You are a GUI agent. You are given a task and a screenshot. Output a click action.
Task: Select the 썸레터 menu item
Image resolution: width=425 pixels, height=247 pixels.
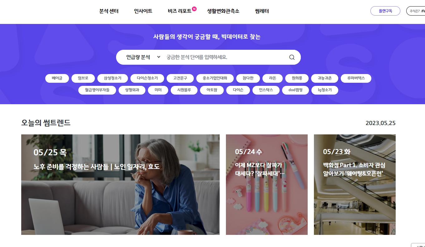click(262, 11)
